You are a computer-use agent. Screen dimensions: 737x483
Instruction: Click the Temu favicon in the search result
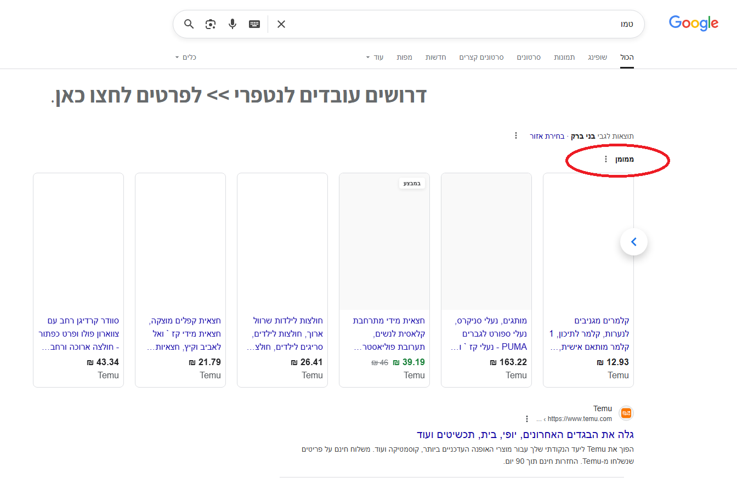(626, 413)
